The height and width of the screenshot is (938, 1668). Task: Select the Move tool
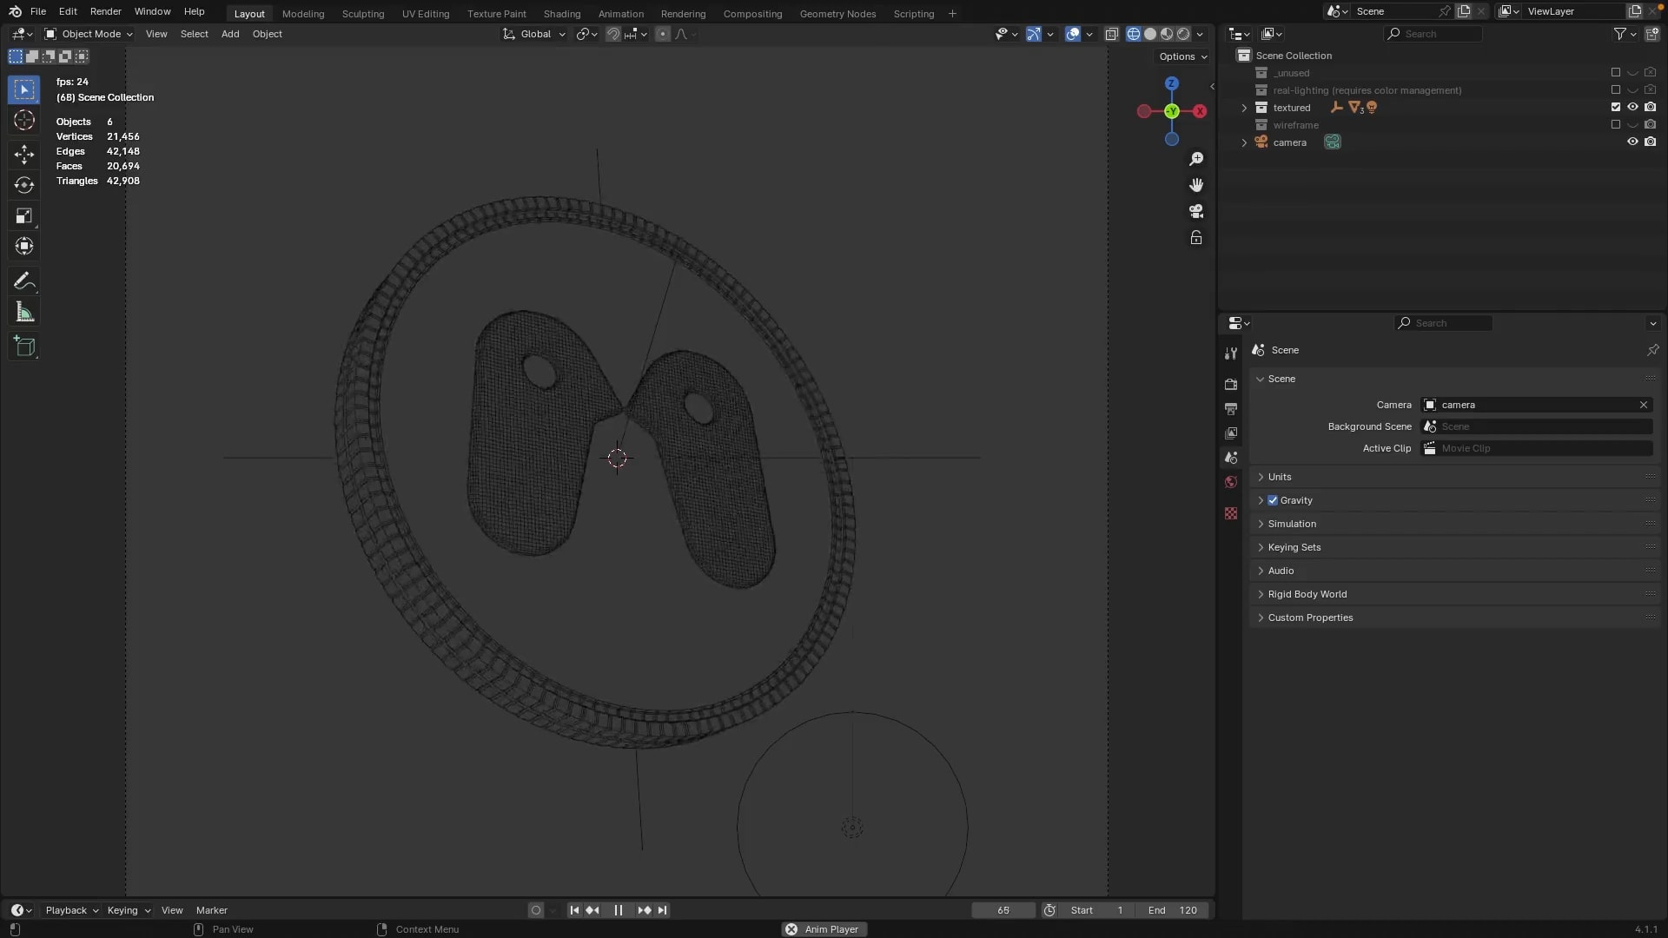pos(24,155)
